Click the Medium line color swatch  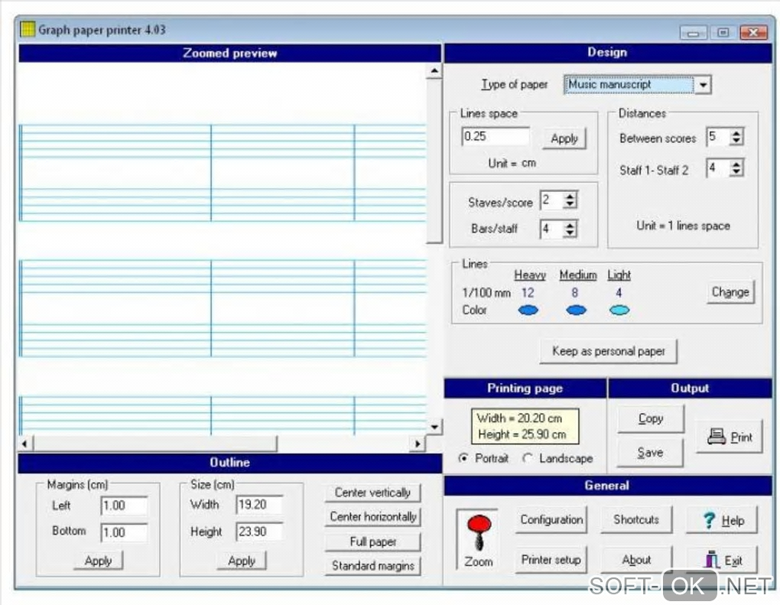pos(577,310)
